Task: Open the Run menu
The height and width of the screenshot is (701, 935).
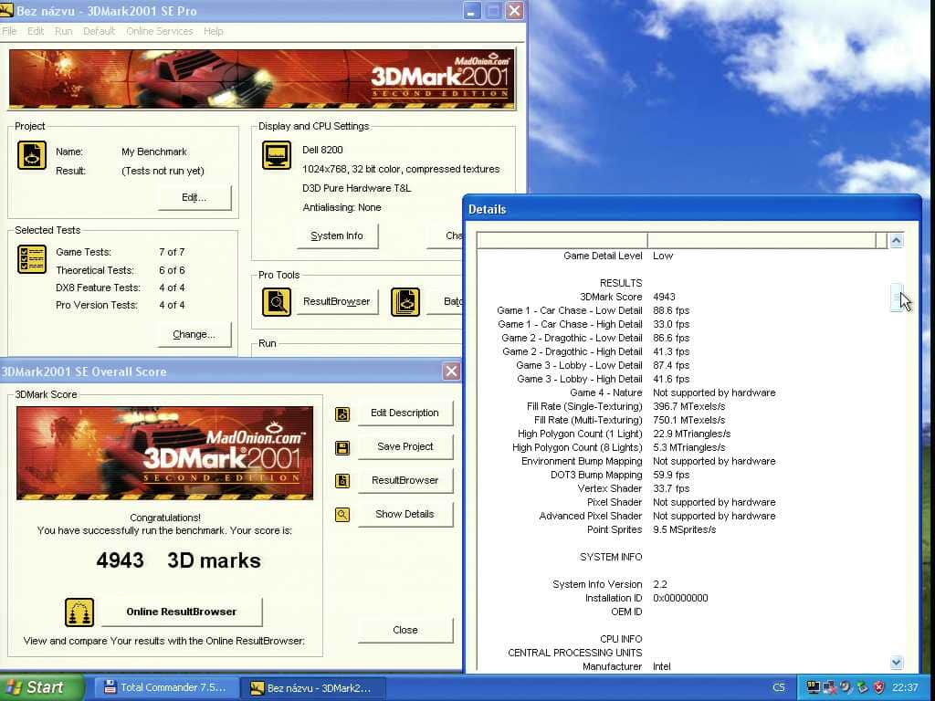Action: (x=64, y=31)
